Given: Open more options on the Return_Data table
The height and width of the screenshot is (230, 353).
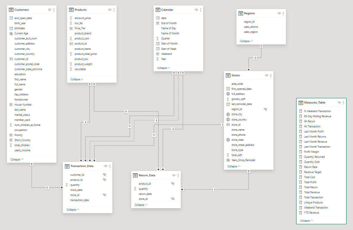Looking at the screenshot, I should click(x=178, y=175).
